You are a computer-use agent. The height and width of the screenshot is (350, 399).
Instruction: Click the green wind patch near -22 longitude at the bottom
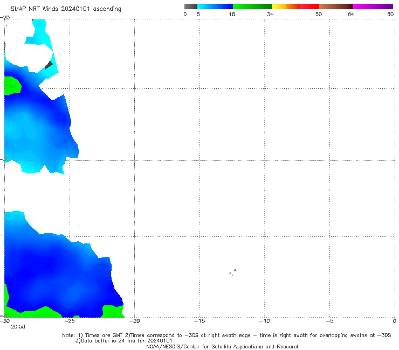(113, 311)
